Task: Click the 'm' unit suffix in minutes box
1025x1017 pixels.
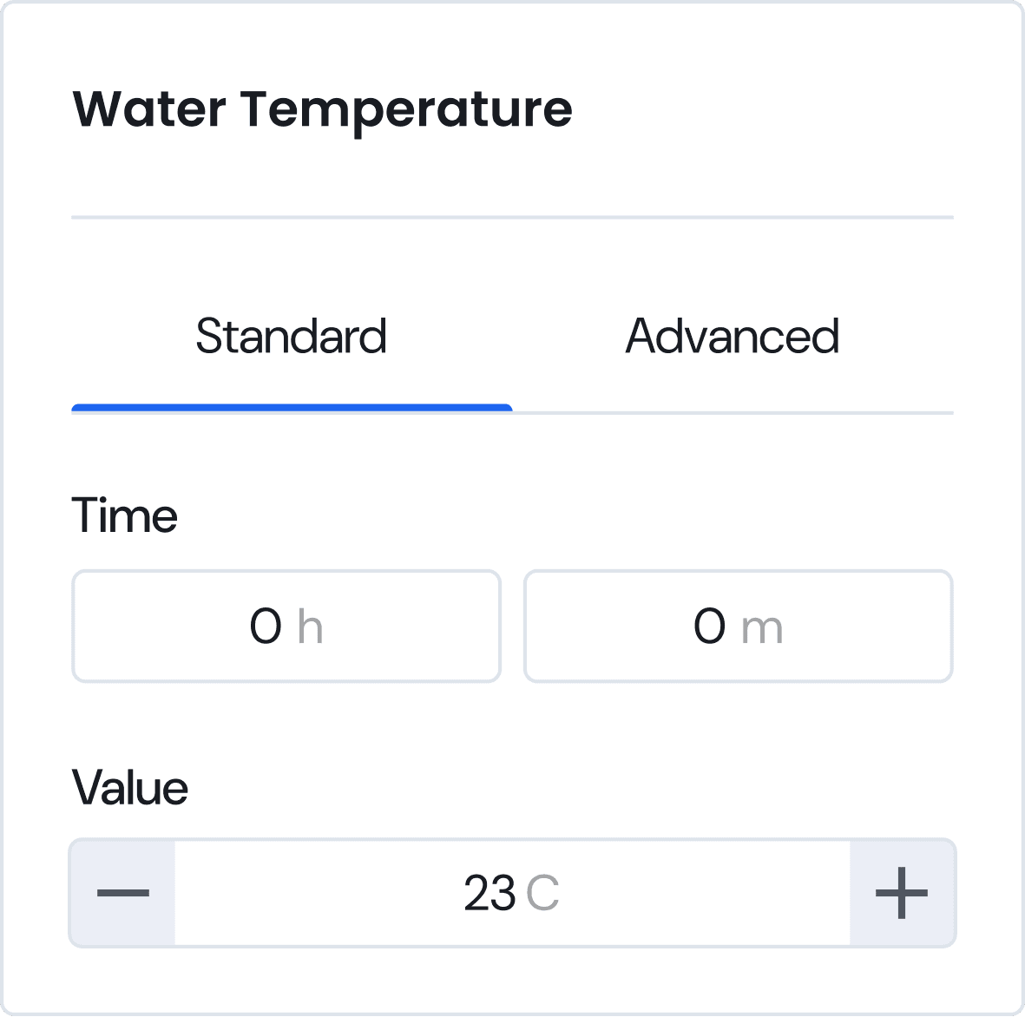Action: point(762,627)
